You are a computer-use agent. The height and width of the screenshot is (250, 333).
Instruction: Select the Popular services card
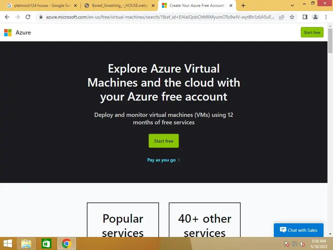point(123,220)
